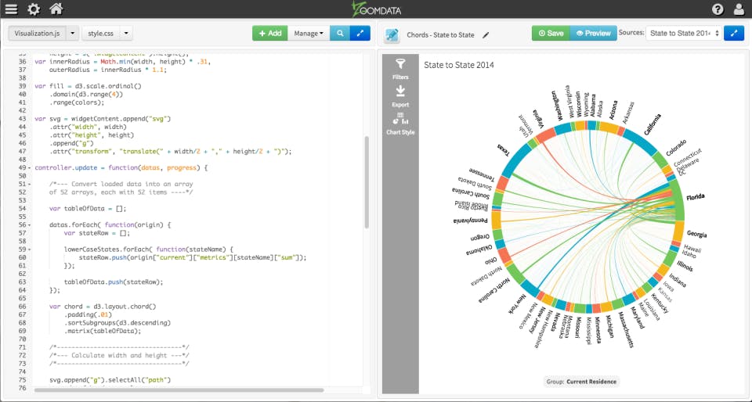Click the green Save button

(551, 33)
